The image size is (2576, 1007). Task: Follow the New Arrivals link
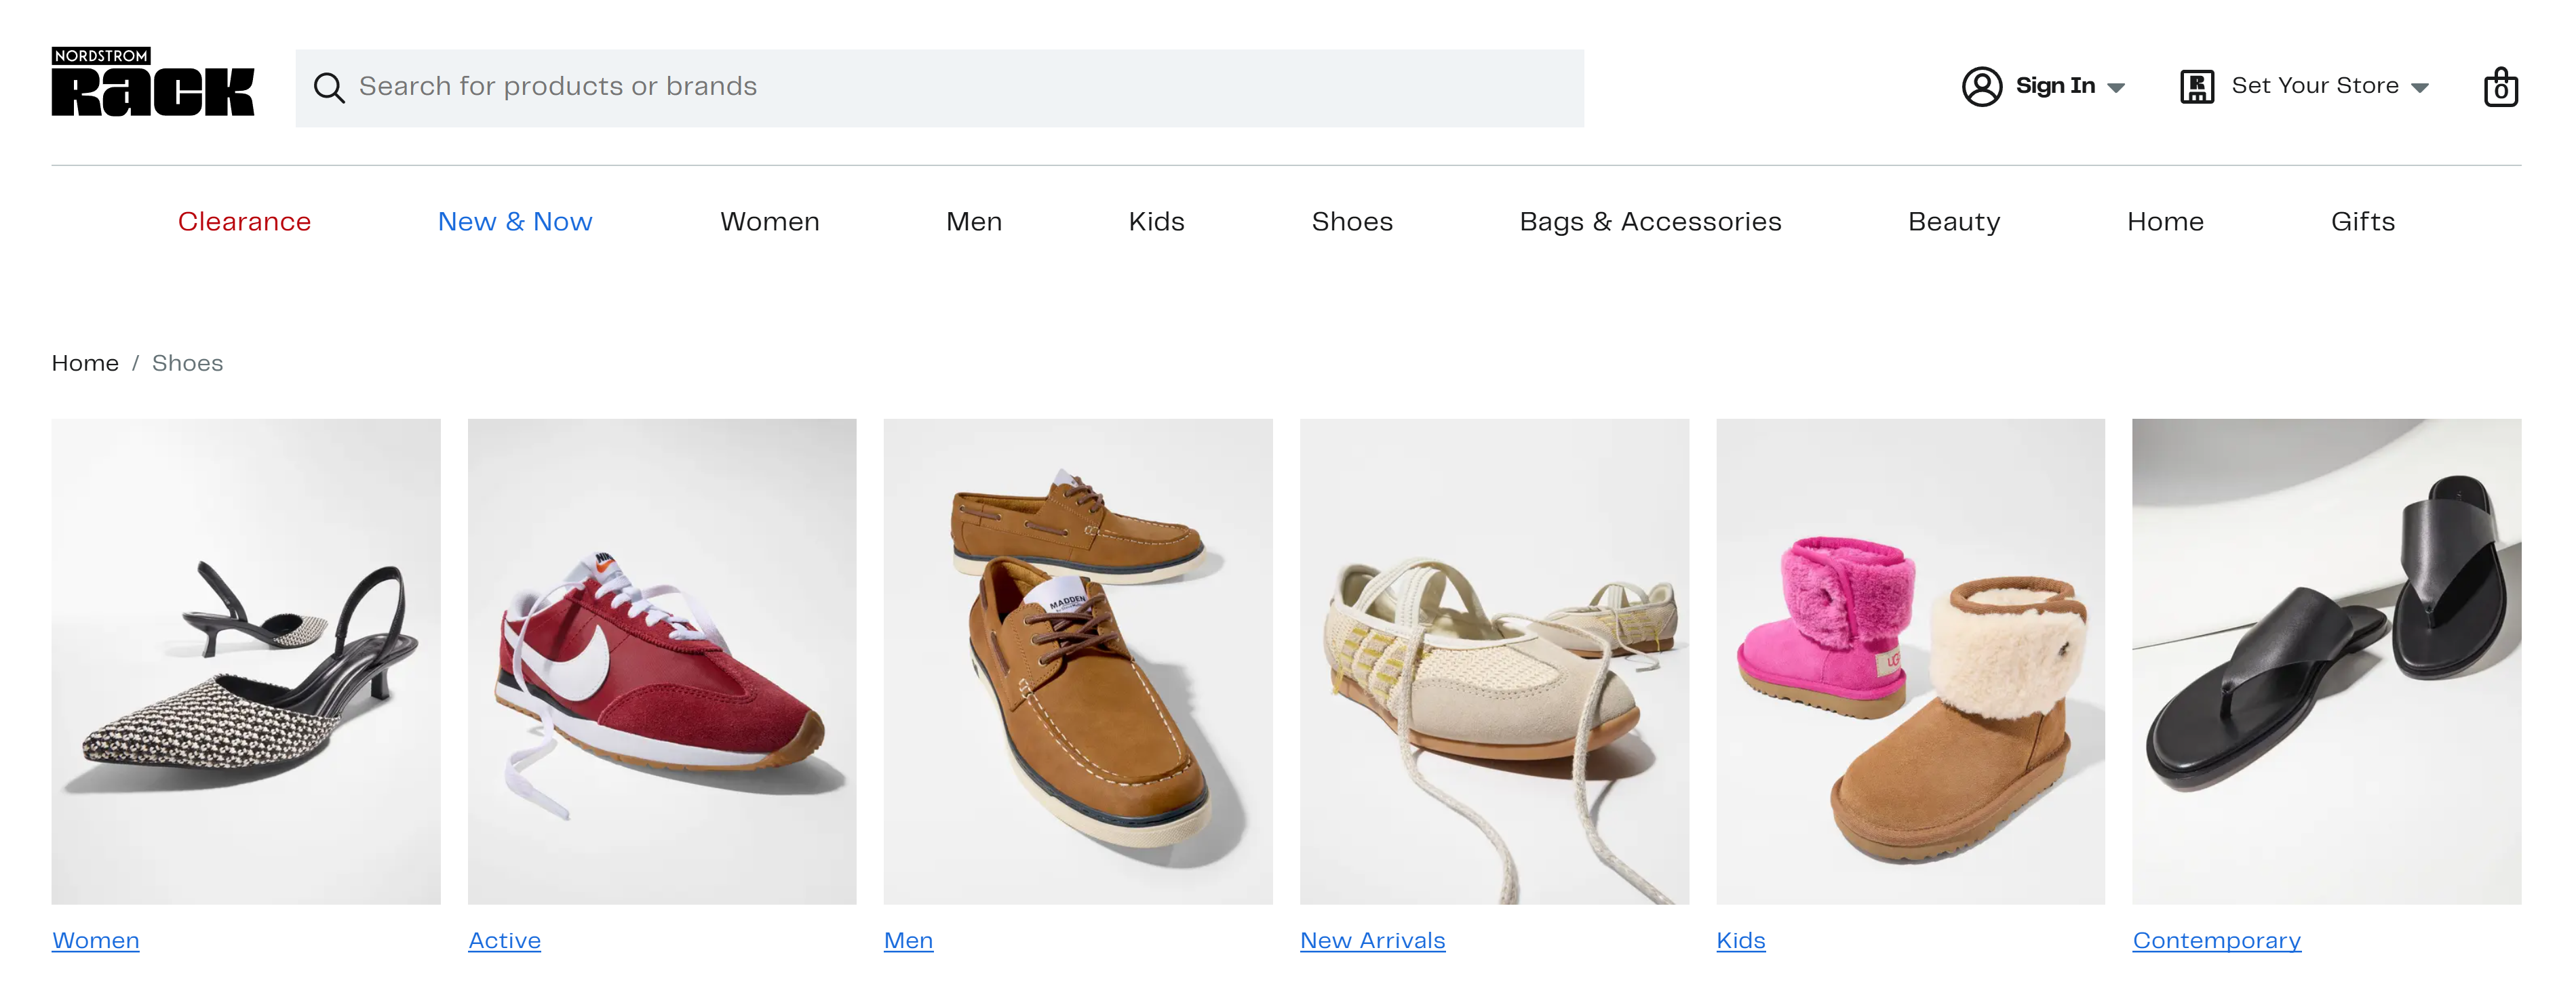(x=1372, y=940)
